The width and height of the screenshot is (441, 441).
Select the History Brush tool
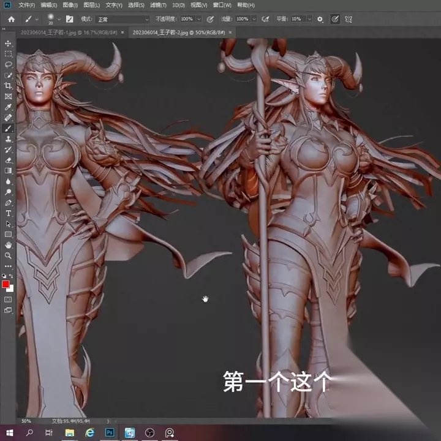click(8, 149)
